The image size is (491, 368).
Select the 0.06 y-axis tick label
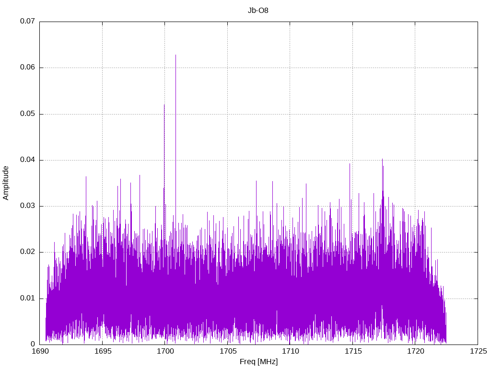[x=27, y=68]
